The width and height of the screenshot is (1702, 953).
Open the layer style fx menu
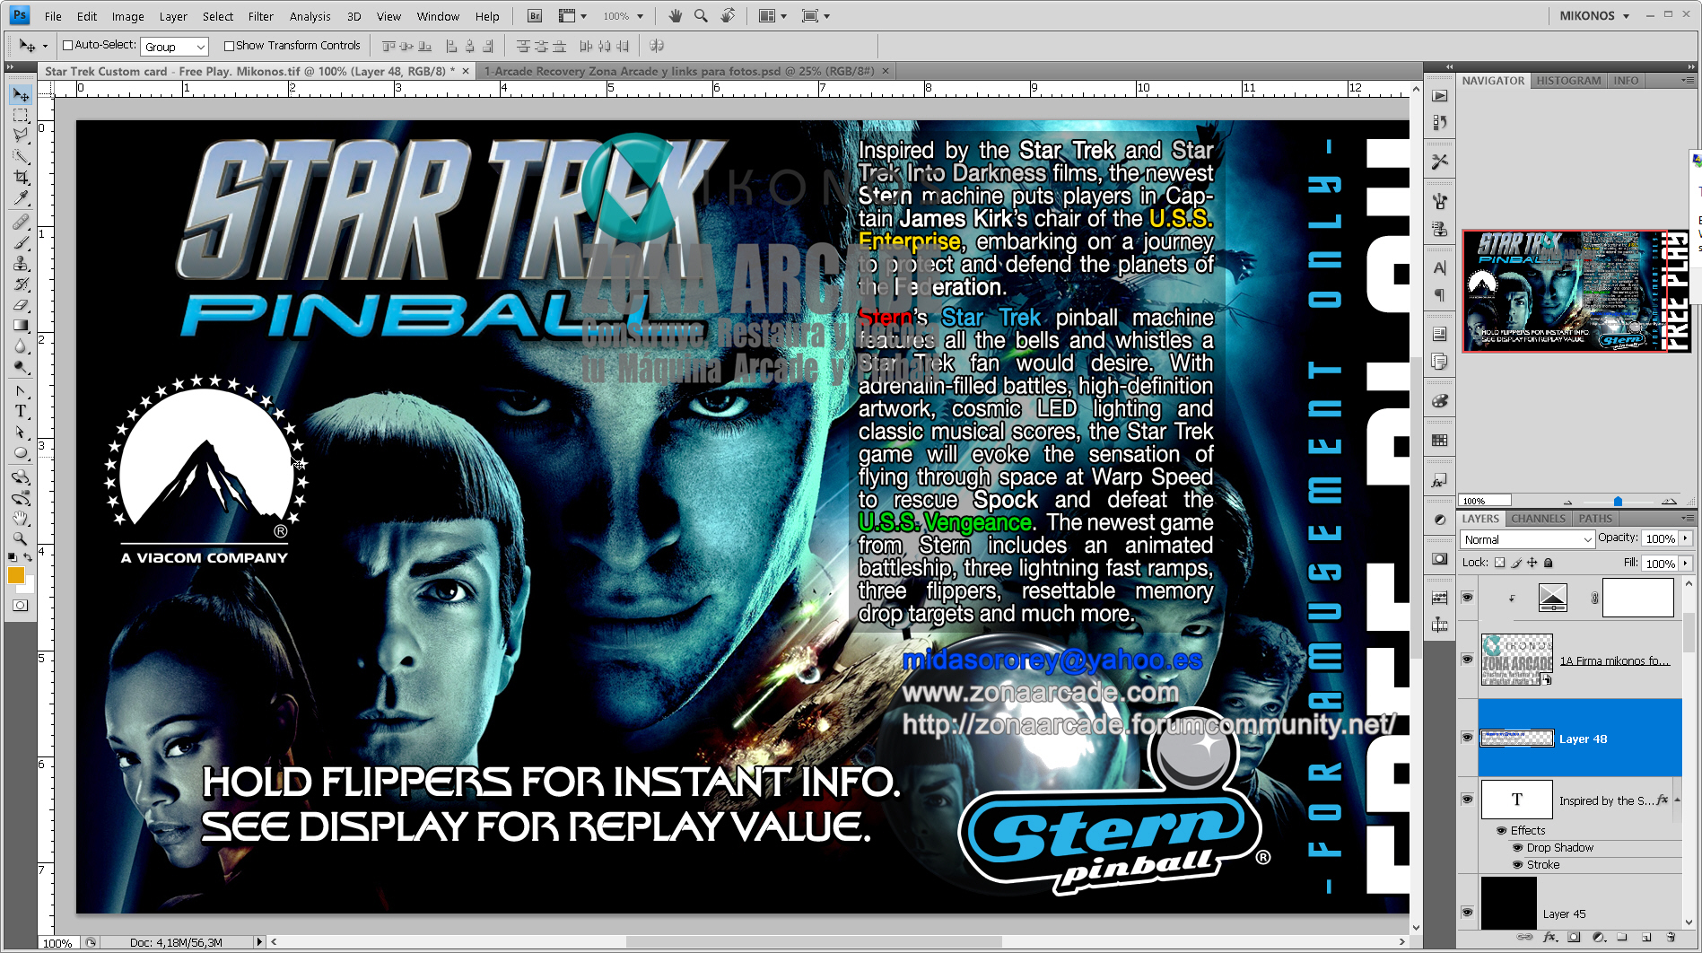[1549, 938]
